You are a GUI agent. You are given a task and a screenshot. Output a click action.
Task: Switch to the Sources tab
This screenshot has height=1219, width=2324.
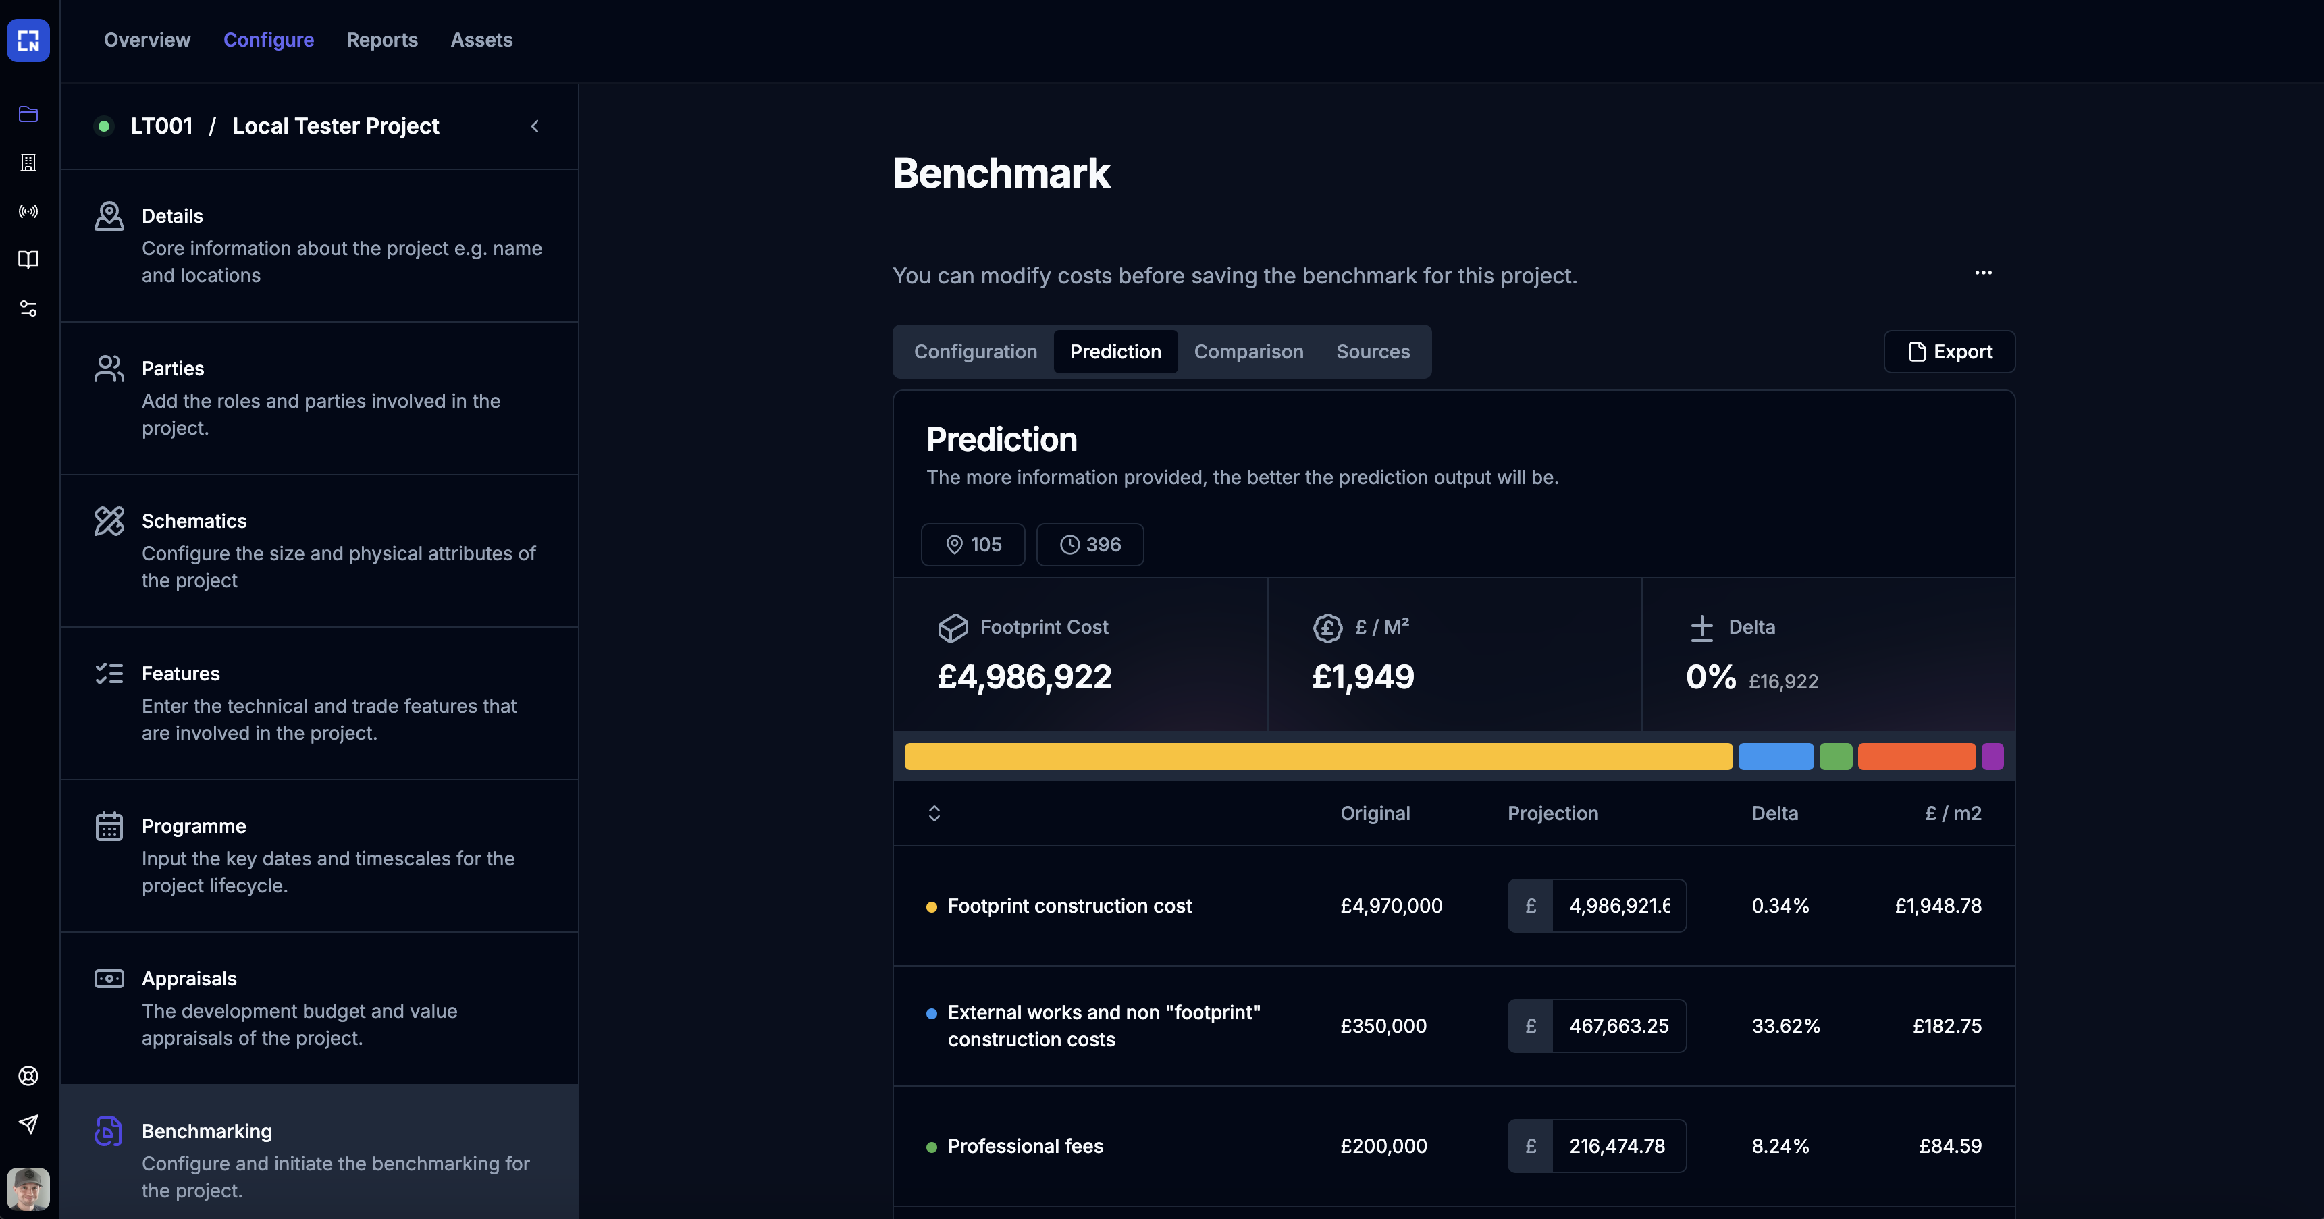point(1372,352)
